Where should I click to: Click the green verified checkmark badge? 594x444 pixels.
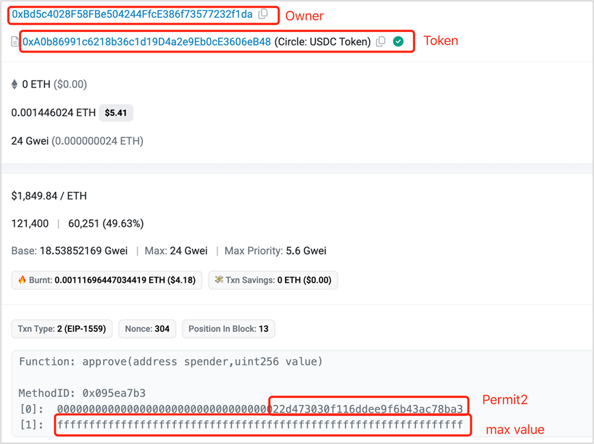click(398, 41)
